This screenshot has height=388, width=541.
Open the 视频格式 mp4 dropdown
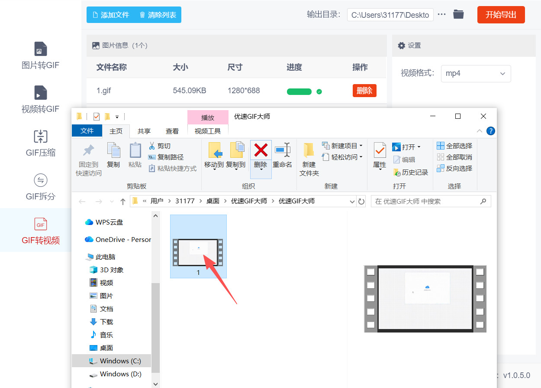point(476,73)
